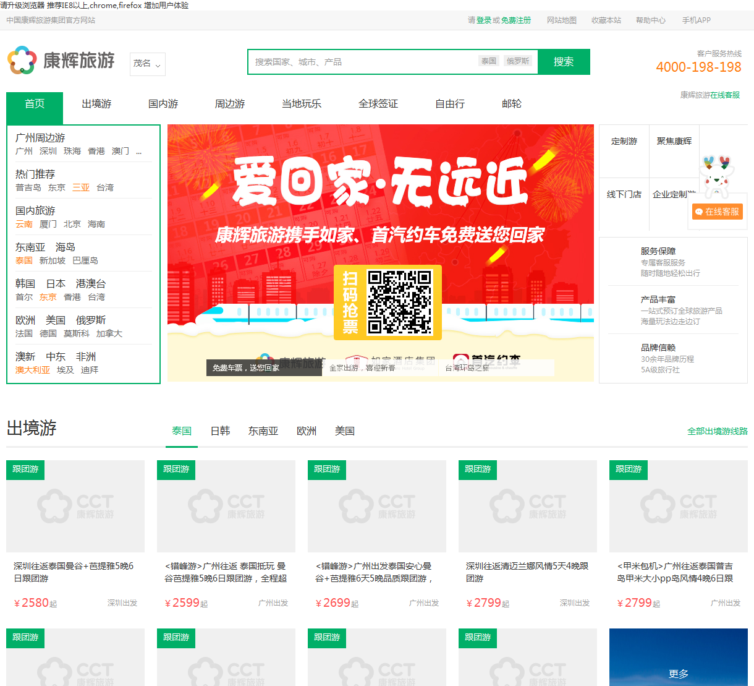Open 全部出境游线路 link
754x686 pixels.
pos(718,431)
